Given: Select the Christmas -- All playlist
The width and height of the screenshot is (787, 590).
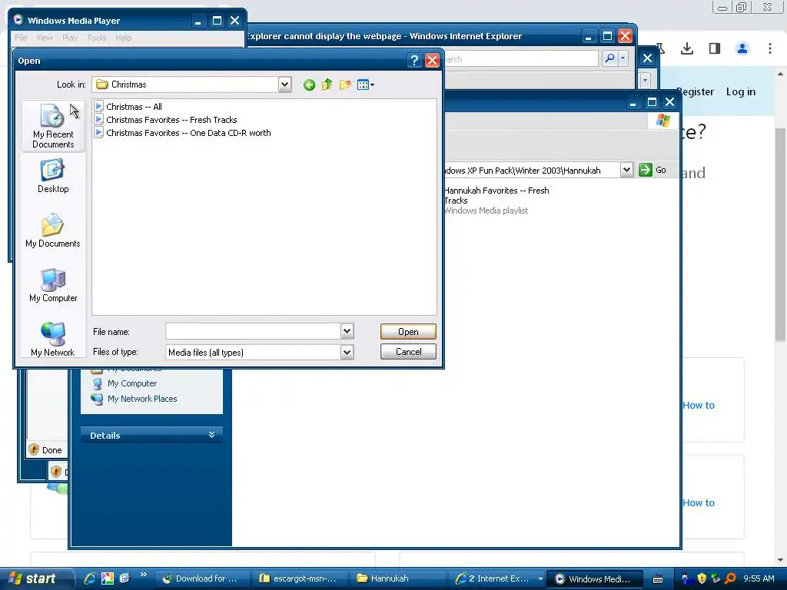Looking at the screenshot, I should pyautogui.click(x=128, y=106).
